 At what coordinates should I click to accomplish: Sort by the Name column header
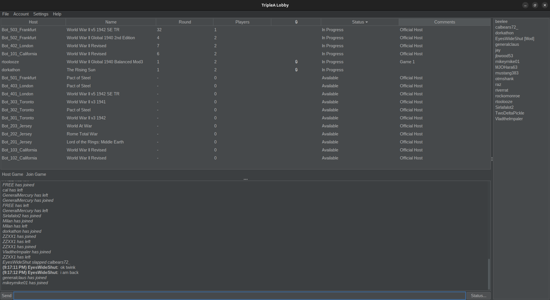[x=111, y=22]
